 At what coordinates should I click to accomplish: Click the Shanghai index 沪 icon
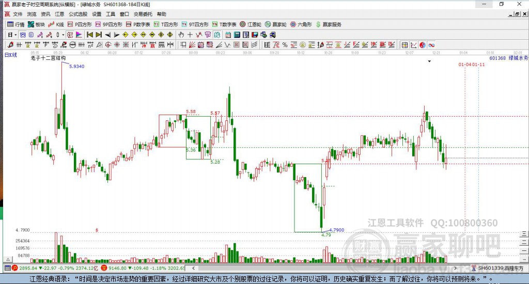(x=14, y=268)
